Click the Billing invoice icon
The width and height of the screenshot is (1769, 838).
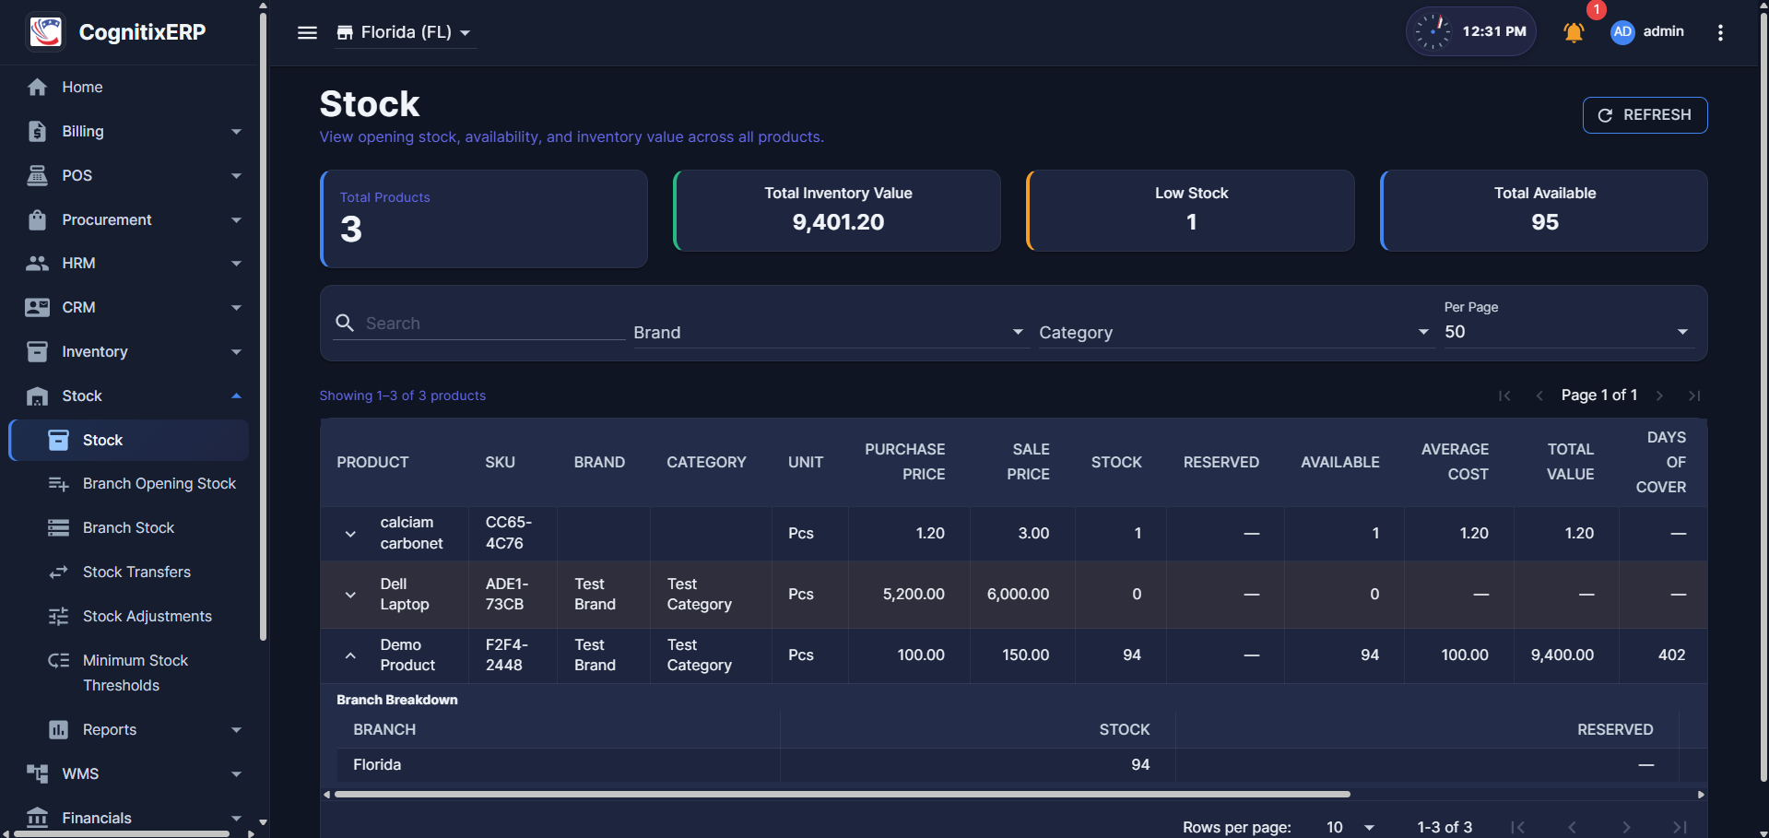click(x=37, y=131)
